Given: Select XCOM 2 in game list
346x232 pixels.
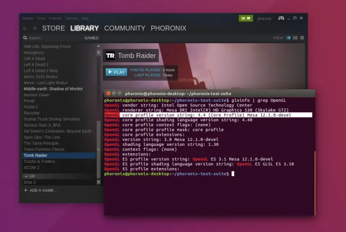Looking at the screenshot, I should click(31, 168).
